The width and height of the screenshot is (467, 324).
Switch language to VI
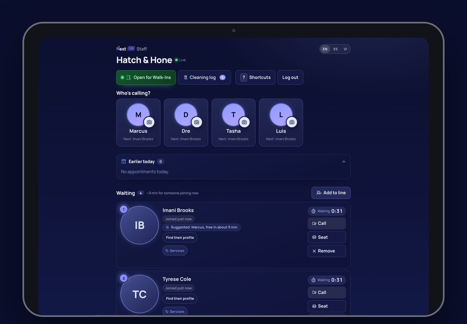coord(345,49)
